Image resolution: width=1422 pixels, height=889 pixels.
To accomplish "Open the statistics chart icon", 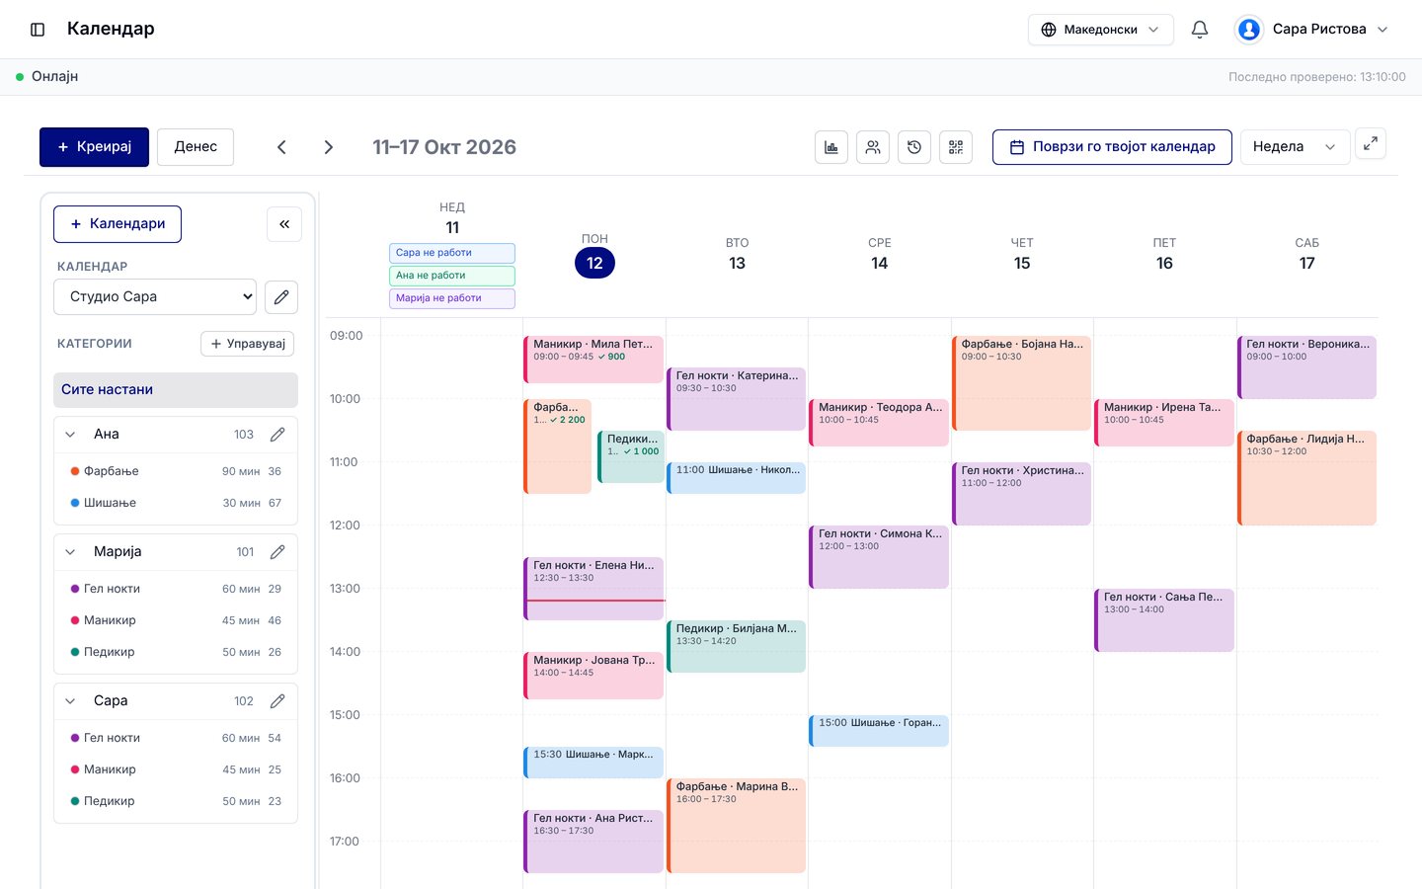I will [831, 147].
